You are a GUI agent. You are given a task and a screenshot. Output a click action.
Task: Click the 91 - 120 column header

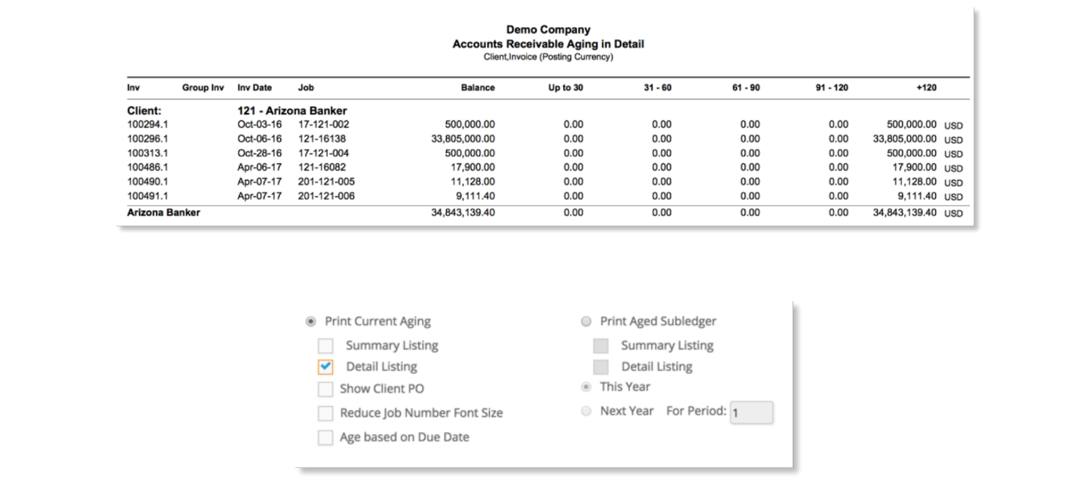pyautogui.click(x=832, y=88)
